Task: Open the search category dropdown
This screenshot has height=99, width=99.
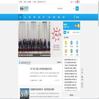Action: (74, 9)
